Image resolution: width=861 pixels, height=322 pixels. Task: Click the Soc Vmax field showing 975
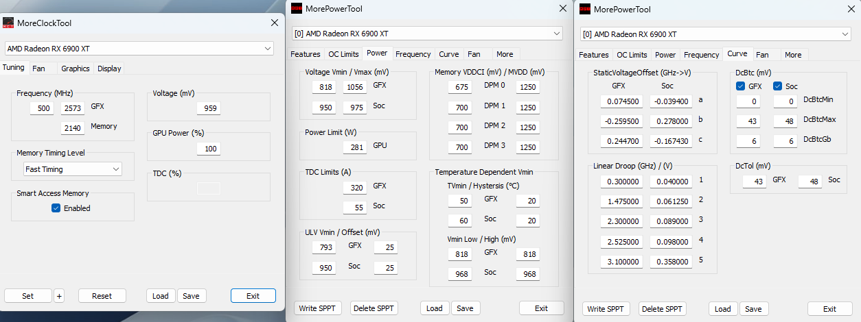[x=355, y=108]
